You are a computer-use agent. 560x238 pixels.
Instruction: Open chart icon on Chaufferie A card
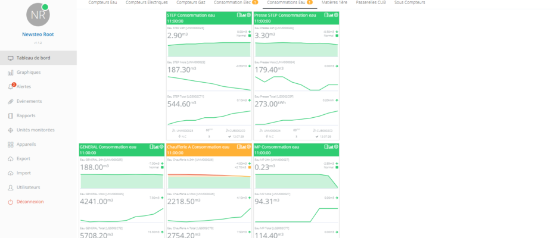coord(244,146)
